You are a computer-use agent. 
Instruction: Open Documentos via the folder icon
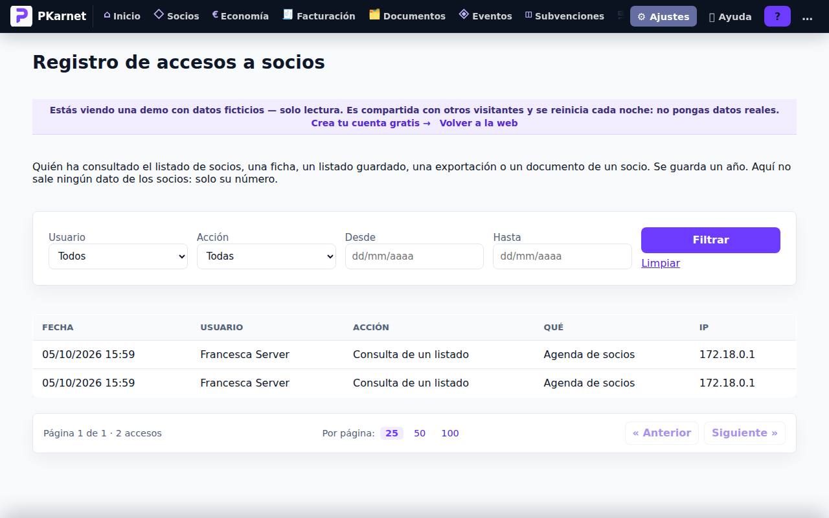374,14
